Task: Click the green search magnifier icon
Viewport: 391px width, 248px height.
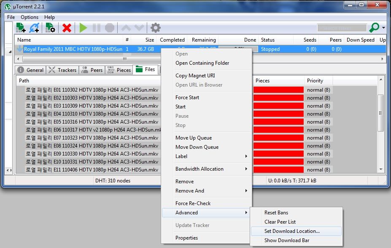Action: (374, 27)
